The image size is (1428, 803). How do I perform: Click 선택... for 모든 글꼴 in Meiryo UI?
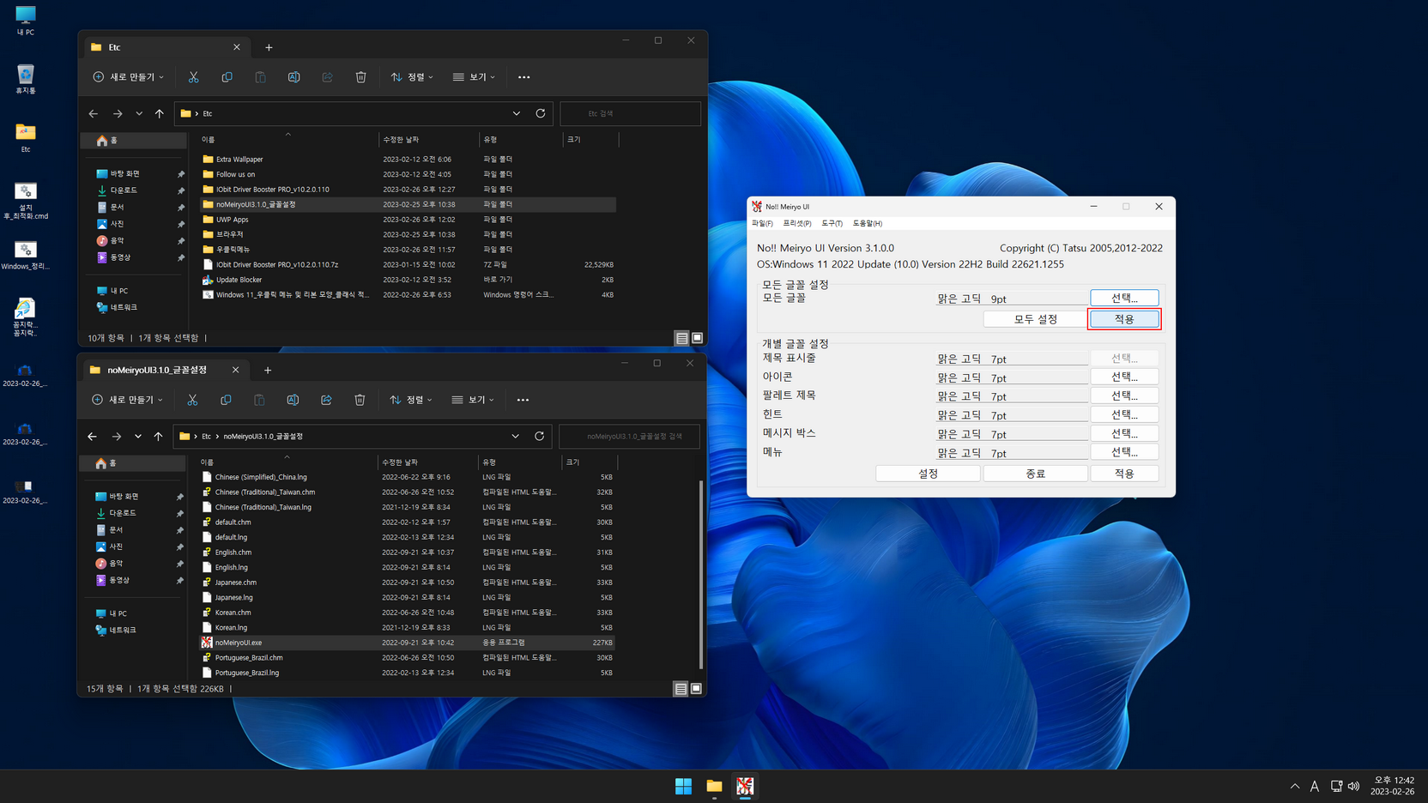pyautogui.click(x=1124, y=298)
